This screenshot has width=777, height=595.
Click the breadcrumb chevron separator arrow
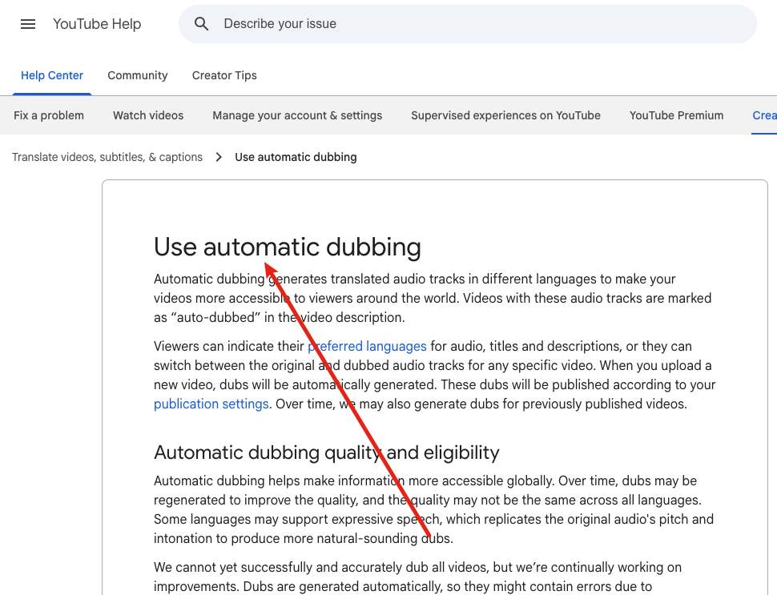[x=219, y=157]
